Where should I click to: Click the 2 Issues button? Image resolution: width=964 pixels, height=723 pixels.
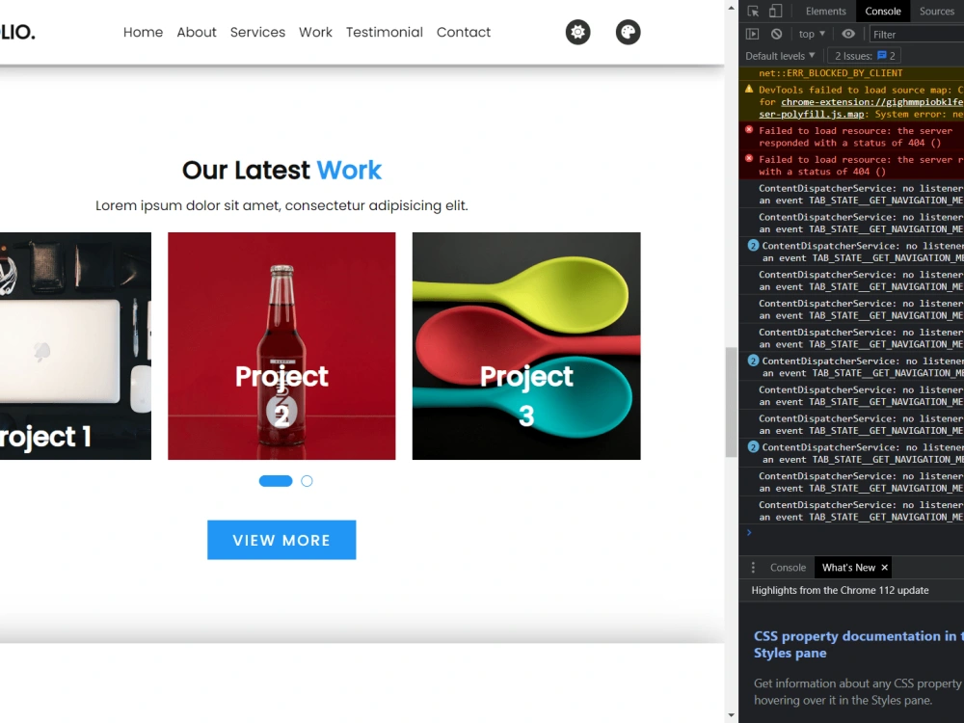(865, 55)
